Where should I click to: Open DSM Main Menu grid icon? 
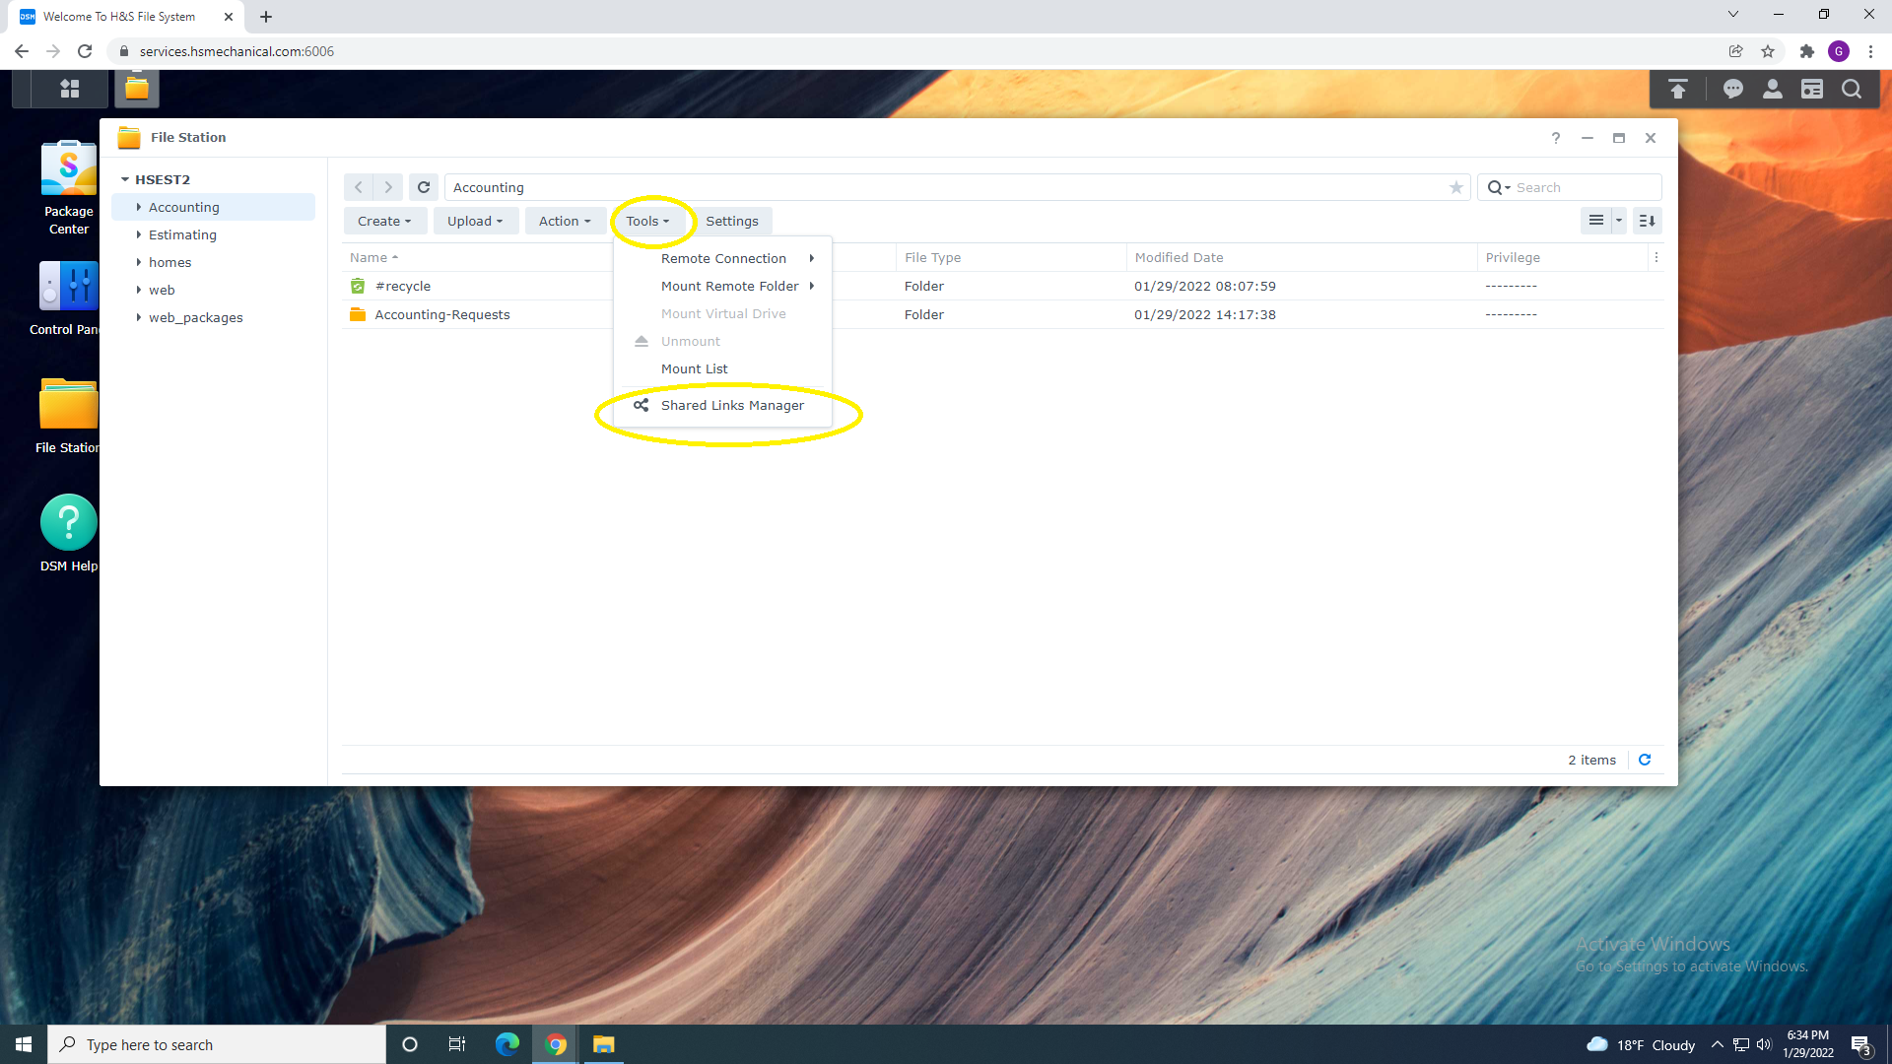click(x=69, y=89)
